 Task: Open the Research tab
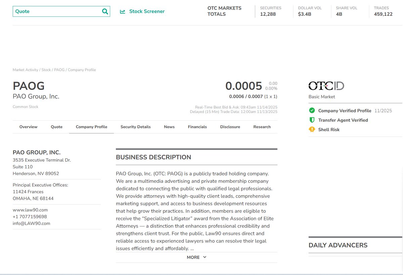pyautogui.click(x=262, y=127)
